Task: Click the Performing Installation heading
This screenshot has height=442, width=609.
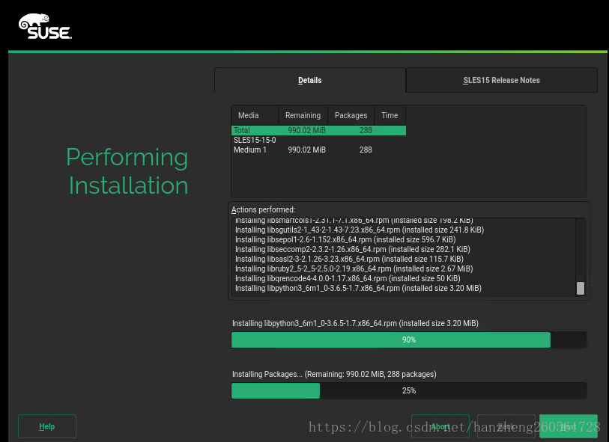Action: pyautogui.click(x=127, y=171)
